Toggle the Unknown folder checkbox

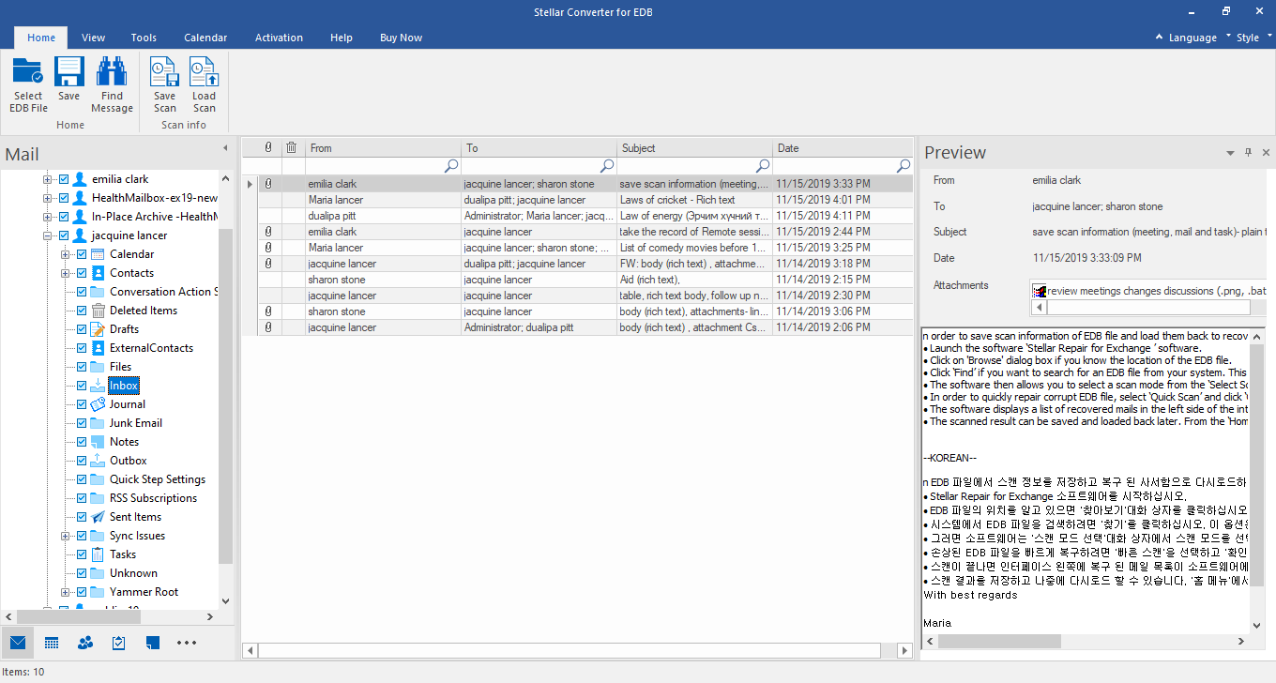82,573
